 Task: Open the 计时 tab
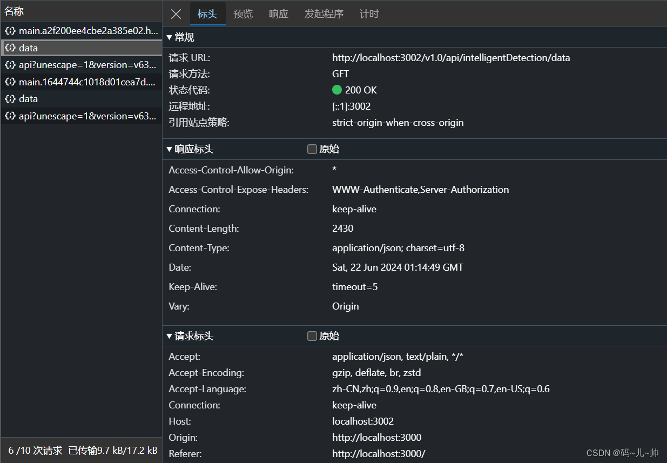point(369,14)
